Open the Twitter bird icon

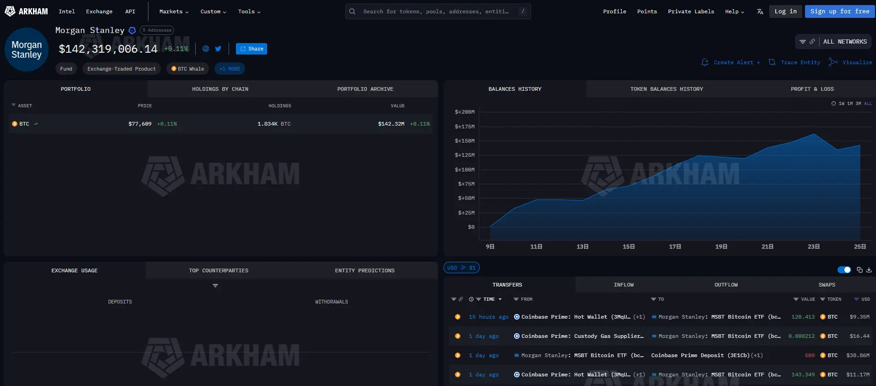pyautogui.click(x=218, y=49)
